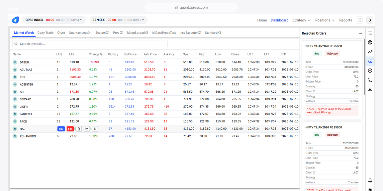The image size is (383, 191).
Task: Open the Strategy dropdown menu
Action: [x=301, y=20]
